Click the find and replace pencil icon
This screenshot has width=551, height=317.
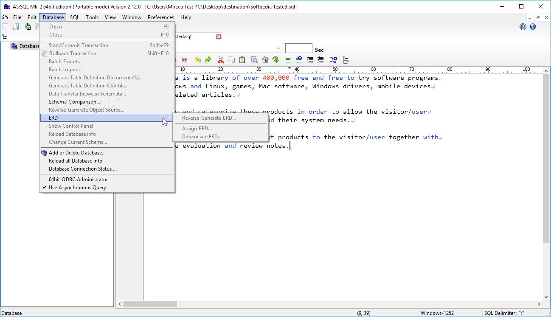(265, 60)
